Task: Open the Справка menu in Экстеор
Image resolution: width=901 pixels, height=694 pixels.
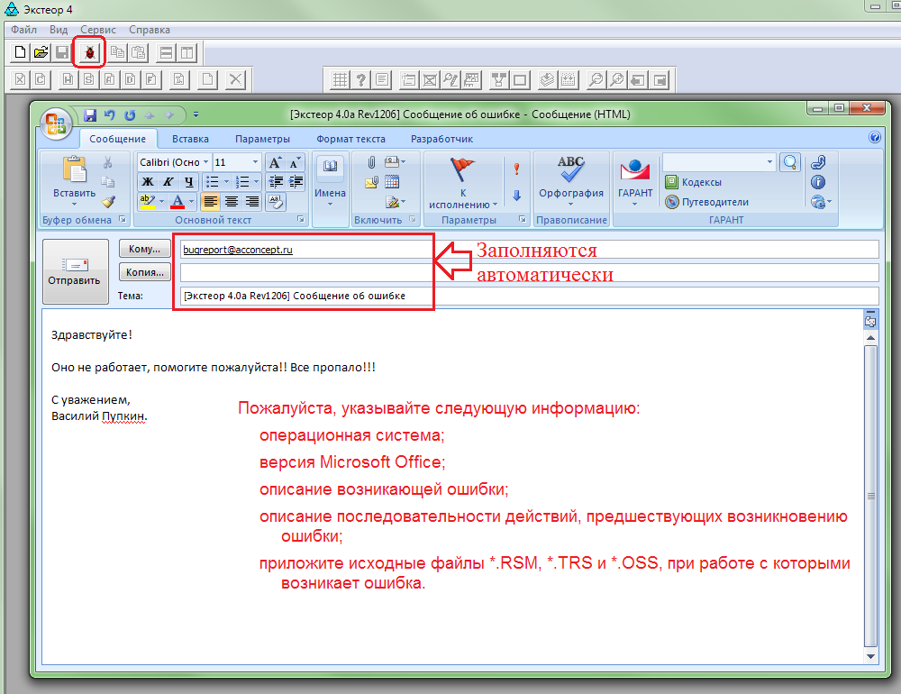Action: pyautogui.click(x=150, y=30)
